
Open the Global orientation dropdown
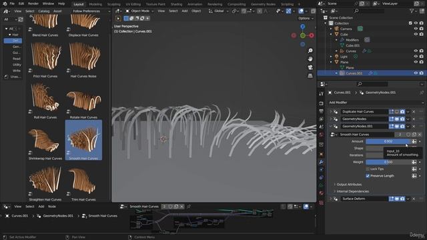tap(219, 11)
